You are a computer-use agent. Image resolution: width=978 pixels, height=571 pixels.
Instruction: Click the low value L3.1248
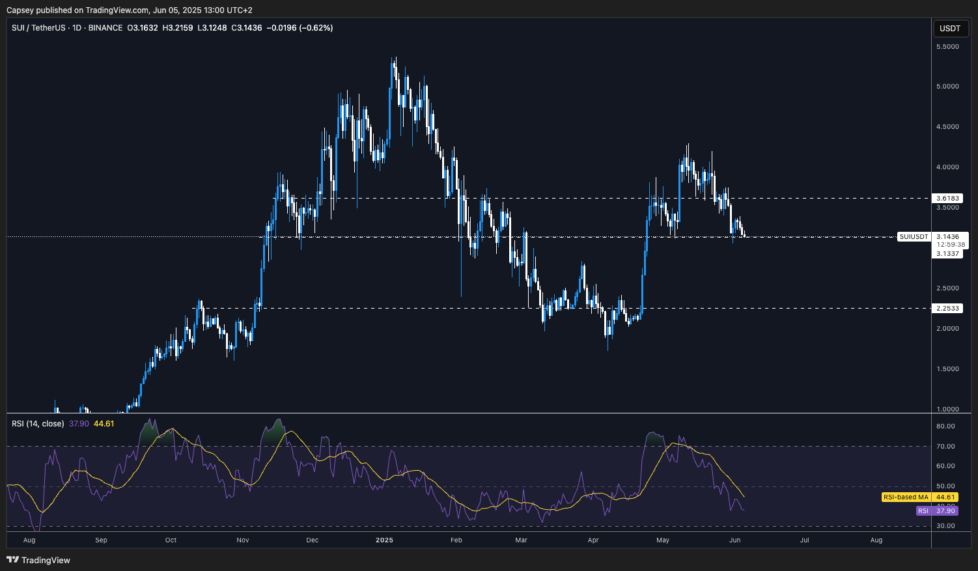pyautogui.click(x=212, y=28)
